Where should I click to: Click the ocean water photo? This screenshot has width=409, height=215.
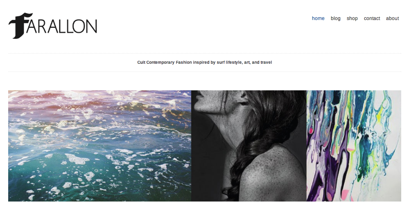[99, 146]
